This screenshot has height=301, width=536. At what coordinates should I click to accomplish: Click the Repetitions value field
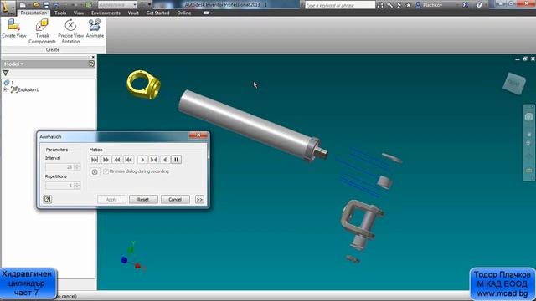[x=59, y=186]
